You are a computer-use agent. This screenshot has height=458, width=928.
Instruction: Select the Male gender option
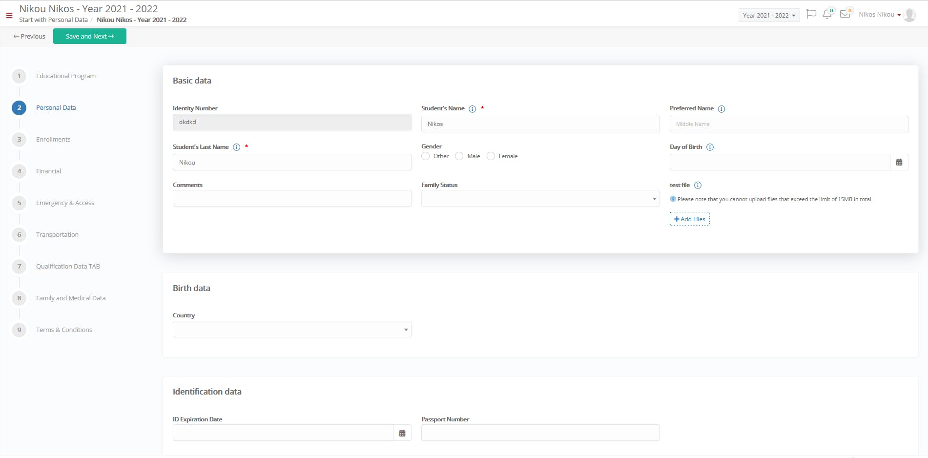[459, 156]
